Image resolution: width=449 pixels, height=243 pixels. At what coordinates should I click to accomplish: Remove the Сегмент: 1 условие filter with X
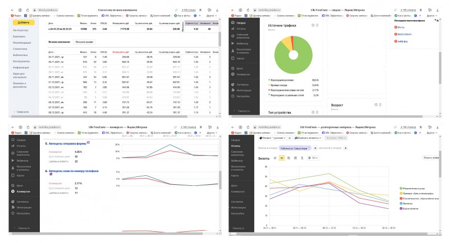[290, 138]
